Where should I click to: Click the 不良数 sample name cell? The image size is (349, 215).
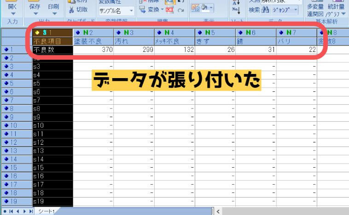[52, 50]
